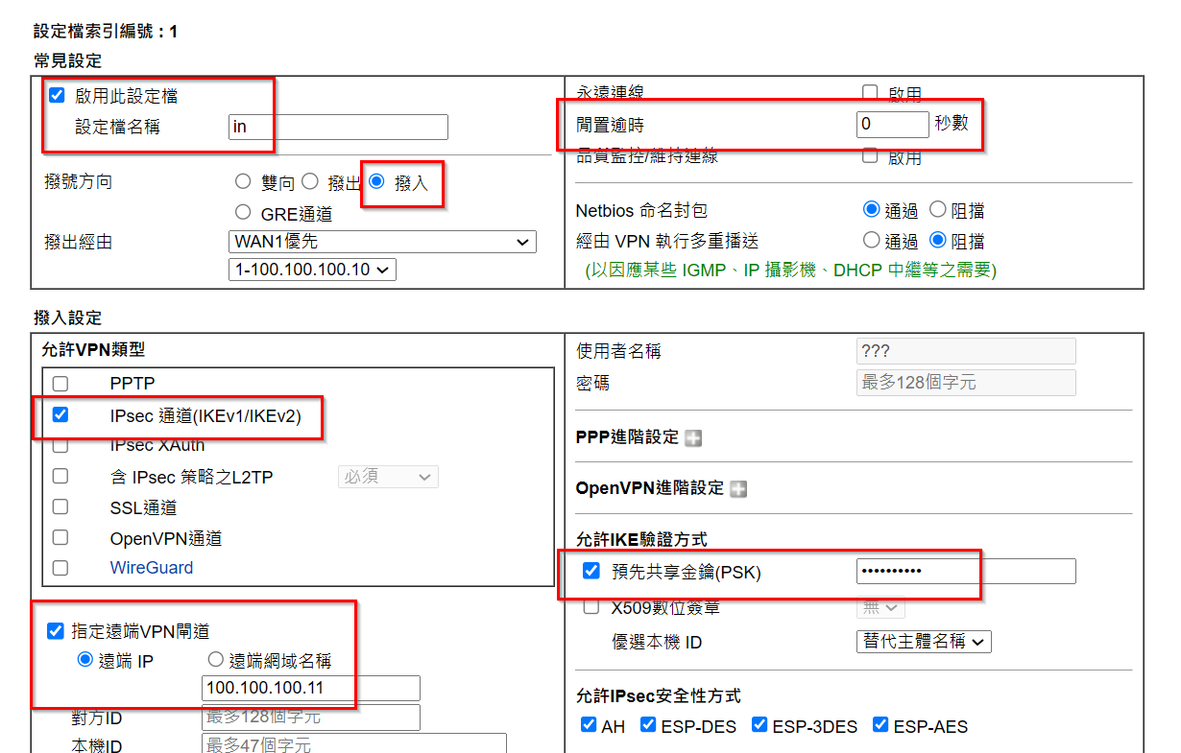Uncheck IPsec 通道(IKEv1/IKEv2) checkbox
The image size is (1181, 753).
coord(60,415)
